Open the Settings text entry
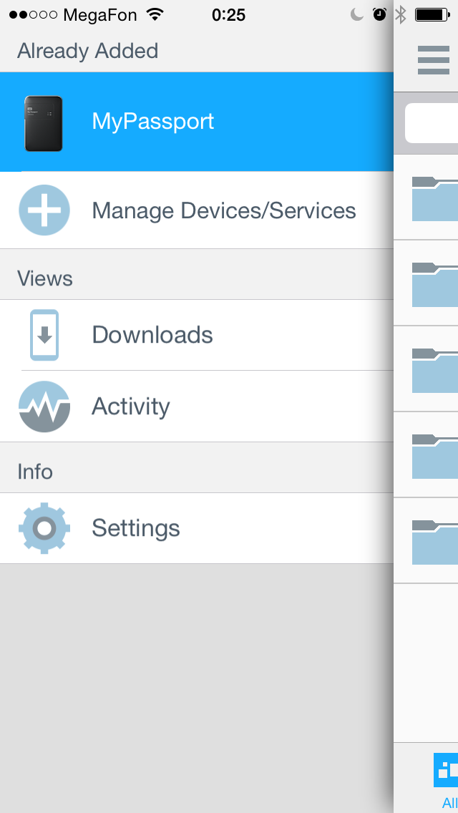This screenshot has height=813, width=458. (136, 528)
